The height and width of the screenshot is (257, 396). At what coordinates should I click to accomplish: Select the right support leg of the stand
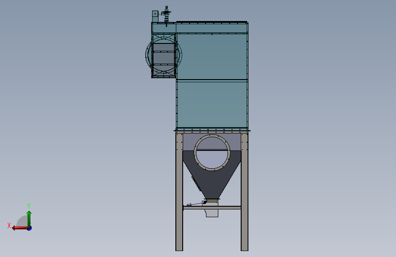[244, 192]
